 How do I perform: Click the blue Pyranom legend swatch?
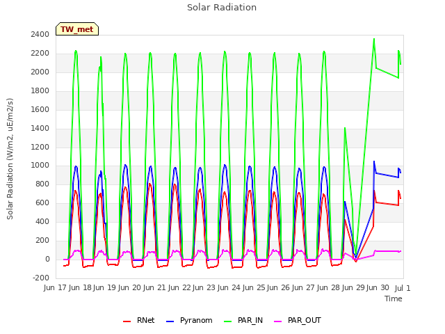tap(170, 321)
